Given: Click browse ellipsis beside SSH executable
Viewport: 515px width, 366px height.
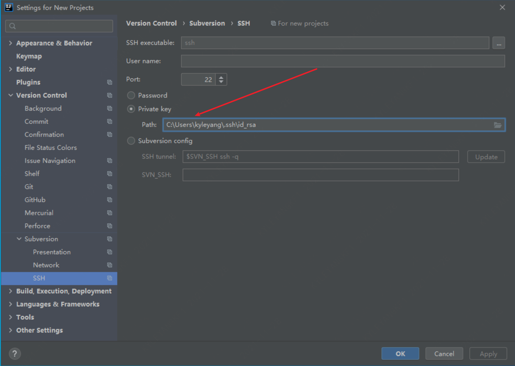Looking at the screenshot, I should pyautogui.click(x=499, y=43).
